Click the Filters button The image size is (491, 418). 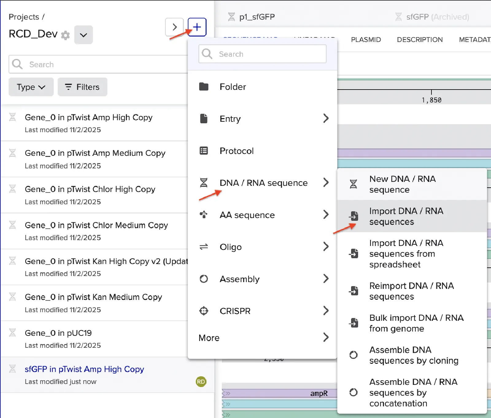(x=83, y=87)
